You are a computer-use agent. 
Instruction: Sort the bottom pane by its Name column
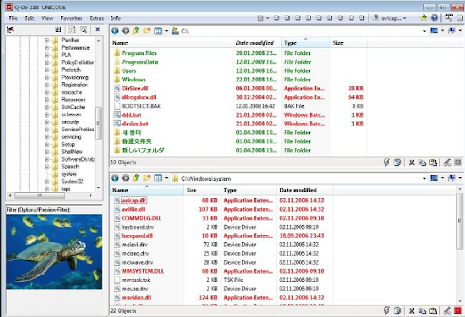click(147, 190)
